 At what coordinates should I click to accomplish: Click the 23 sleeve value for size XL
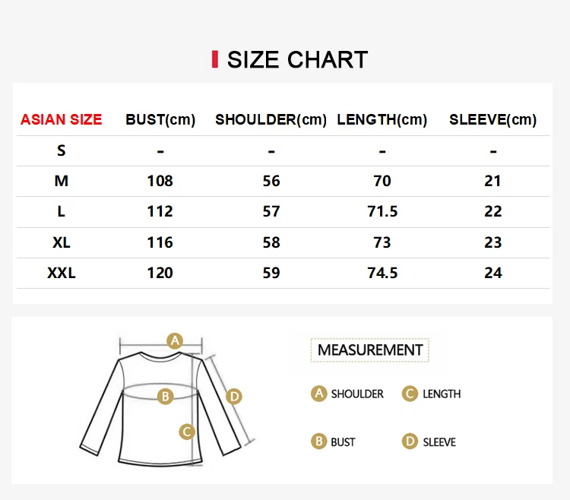(x=493, y=242)
